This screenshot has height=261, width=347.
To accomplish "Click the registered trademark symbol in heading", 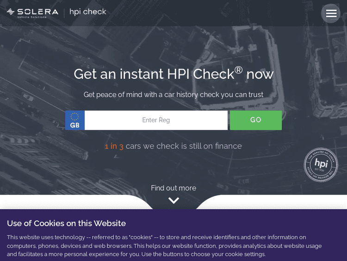I will (238, 70).
